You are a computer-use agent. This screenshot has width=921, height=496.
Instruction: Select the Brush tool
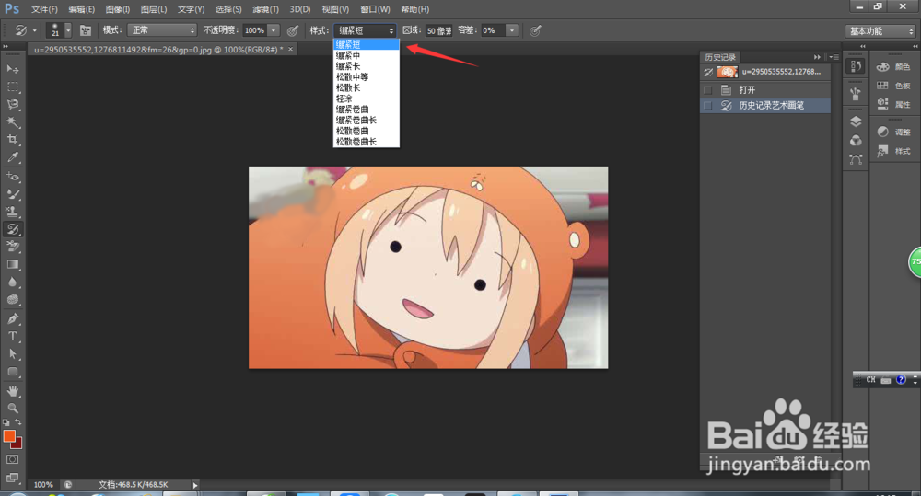[x=12, y=193]
